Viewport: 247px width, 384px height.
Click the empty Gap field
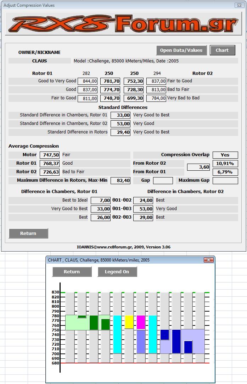(163, 181)
